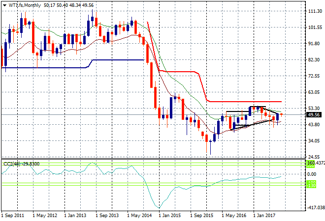The width and height of the screenshot is (325, 221).
Task: Click the 0.00 level on CCI axis
Action: pos(312,174)
